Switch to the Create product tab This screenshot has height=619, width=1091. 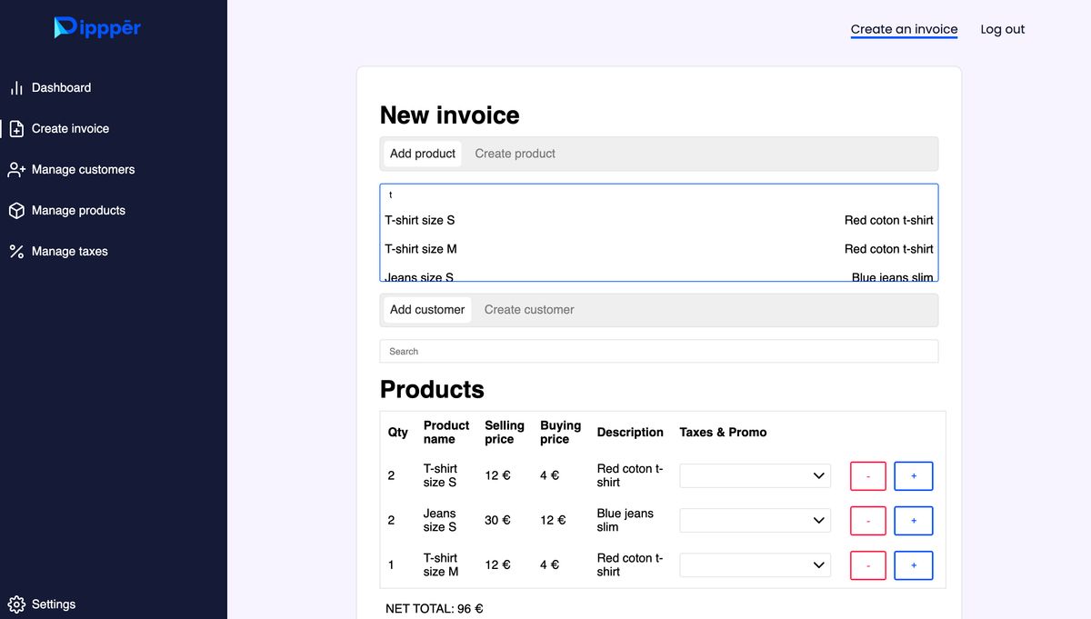tap(515, 153)
